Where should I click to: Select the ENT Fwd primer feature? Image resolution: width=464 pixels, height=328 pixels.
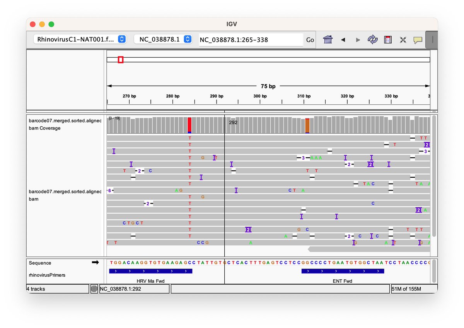click(x=343, y=271)
